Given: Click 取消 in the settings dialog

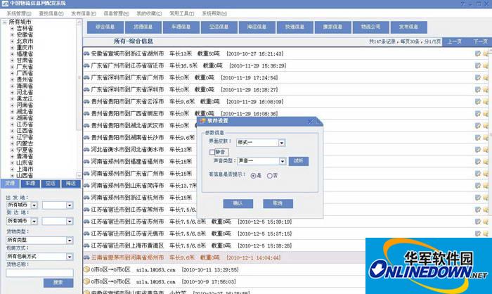Looking at the screenshot, I should coord(278,203).
